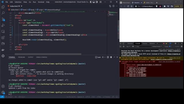
Task: Open the Docker whale view
Action: click(x=3, y=50)
